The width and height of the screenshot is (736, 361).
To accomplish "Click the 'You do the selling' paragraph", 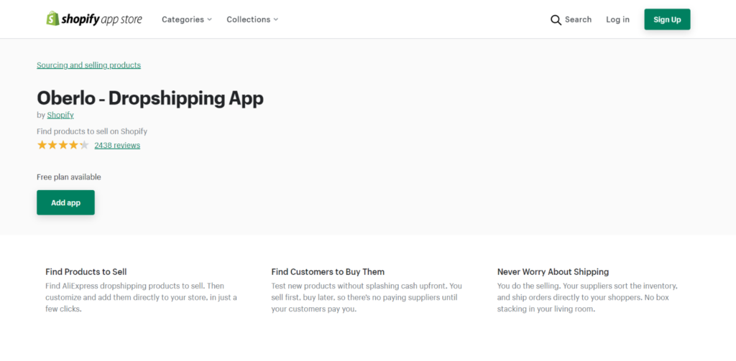I will [587, 297].
